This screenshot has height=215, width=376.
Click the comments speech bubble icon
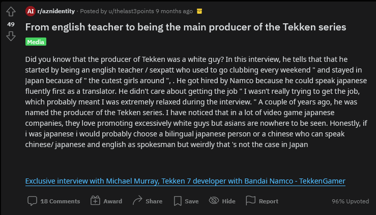(x=32, y=201)
